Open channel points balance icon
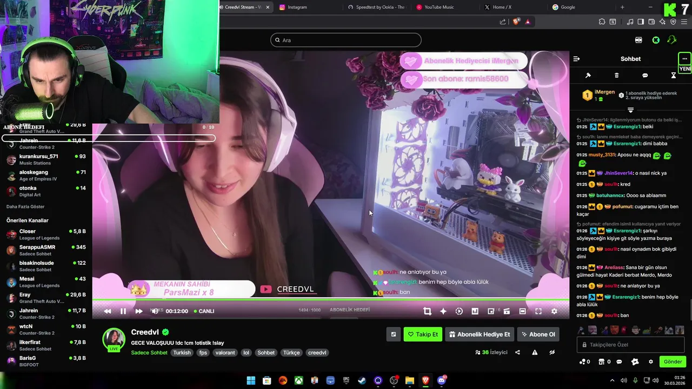 pos(584,361)
